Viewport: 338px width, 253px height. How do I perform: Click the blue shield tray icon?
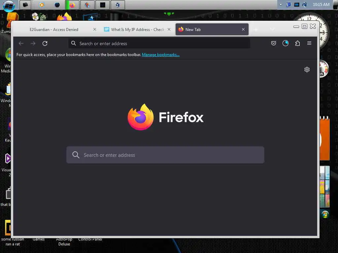288,5
